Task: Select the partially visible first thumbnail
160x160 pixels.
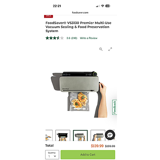Action: [49, 135]
